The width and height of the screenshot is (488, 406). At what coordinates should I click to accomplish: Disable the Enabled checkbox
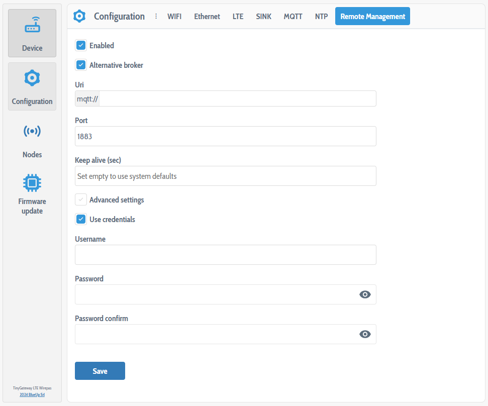coord(81,45)
